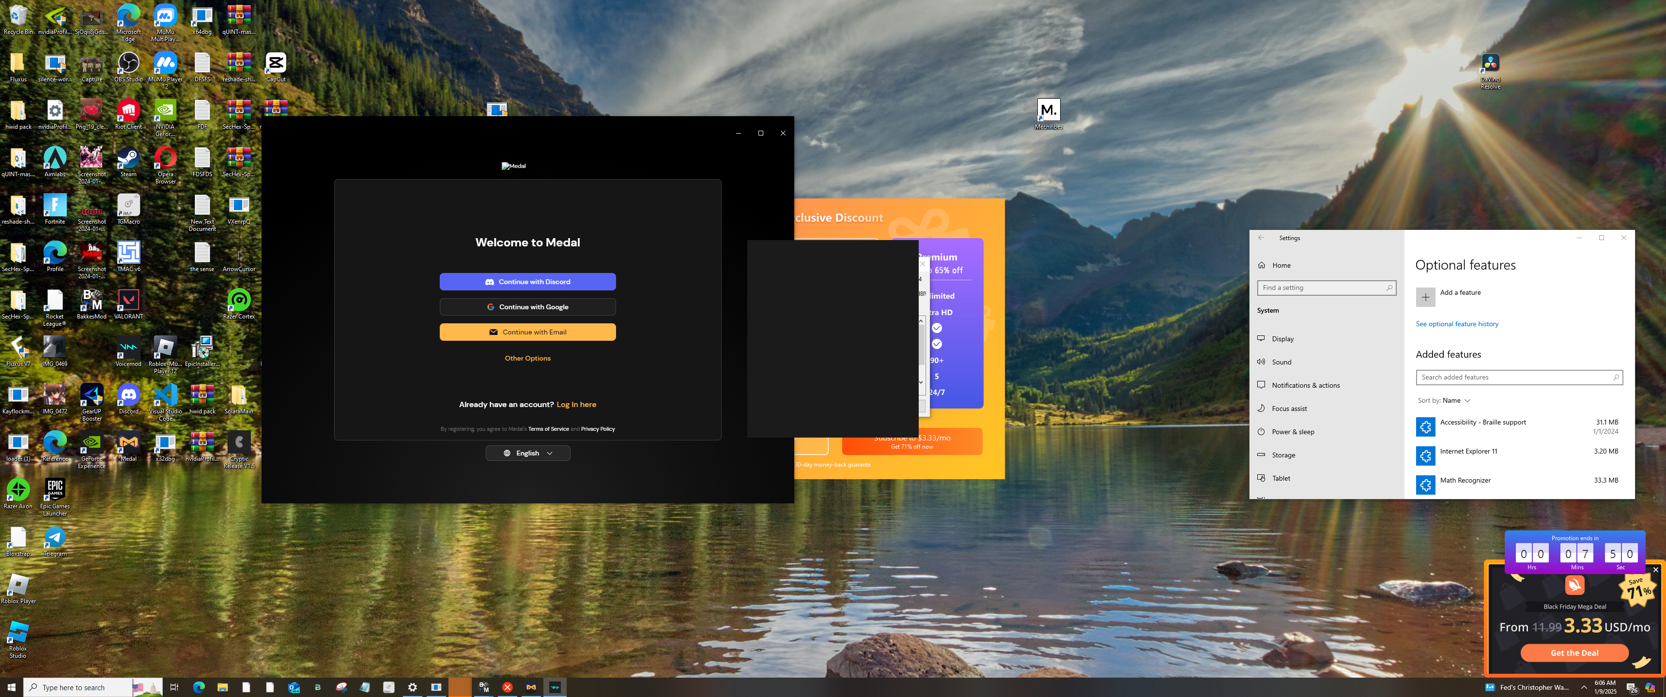Select Sound in Settings sidebar
1666x697 pixels.
click(1281, 362)
